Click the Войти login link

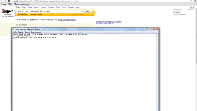(x=191, y=7)
